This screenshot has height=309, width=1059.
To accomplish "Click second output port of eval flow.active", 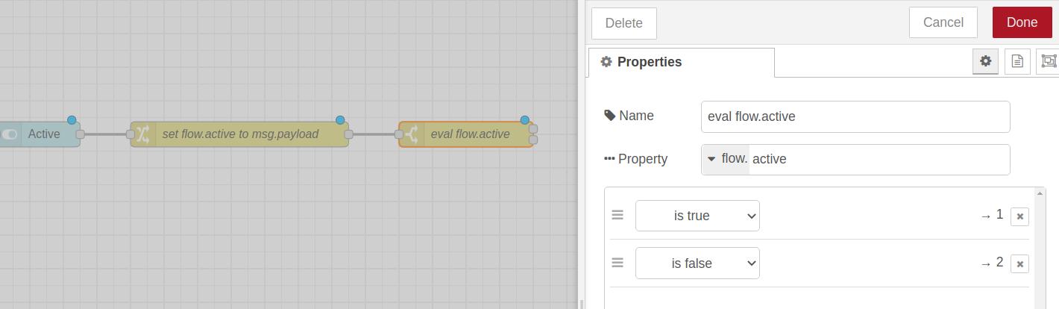I will [533, 140].
